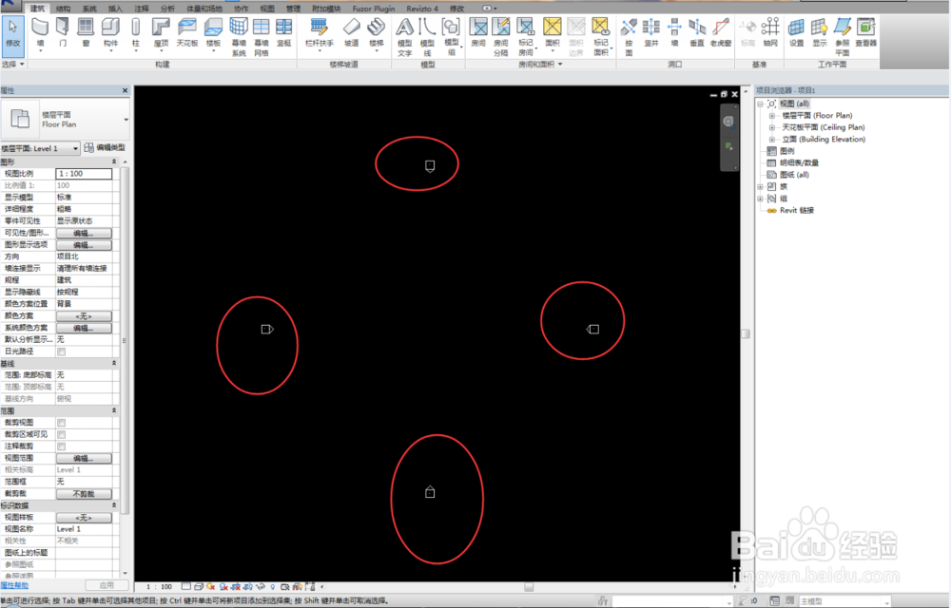The width and height of the screenshot is (951, 608).
Task: Expand 楼层平面 (Floor Plan) tree node
Action: (771, 116)
